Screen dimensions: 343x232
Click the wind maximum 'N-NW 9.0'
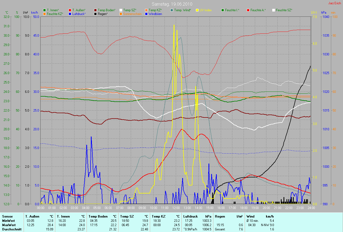pos(268,225)
